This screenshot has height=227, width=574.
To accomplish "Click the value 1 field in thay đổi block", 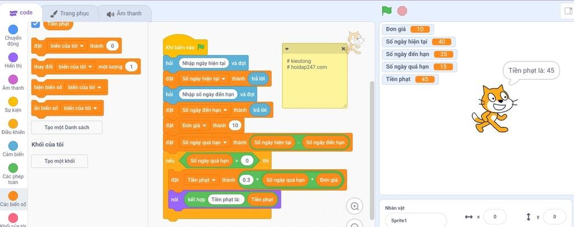I will click(131, 67).
